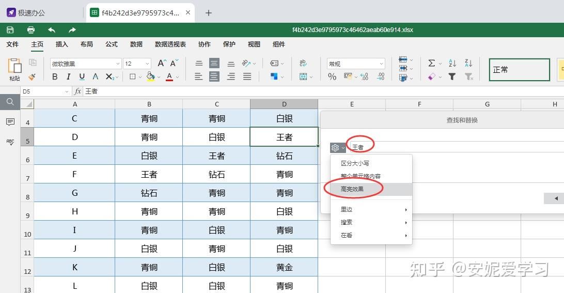Viewport: 564px width, 293px height.
Task: Click the find input containing 王者
Action: [x=457, y=147]
